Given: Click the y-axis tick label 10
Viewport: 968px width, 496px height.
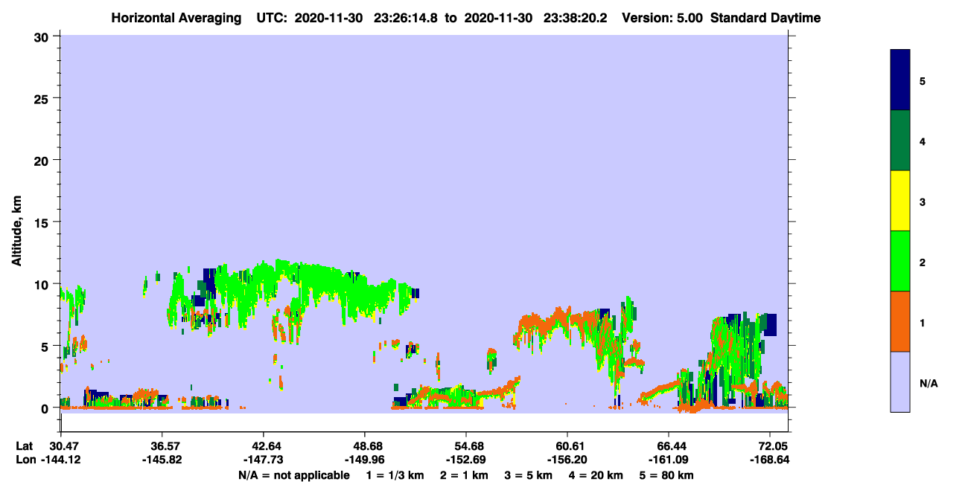Looking at the screenshot, I should (43, 284).
